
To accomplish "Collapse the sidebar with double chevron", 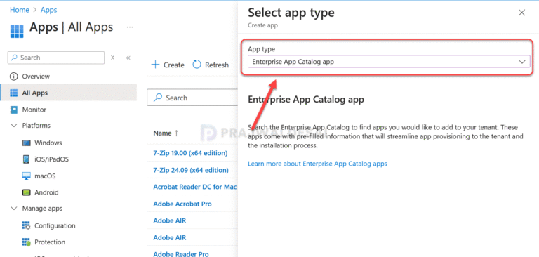I will tap(128, 58).
